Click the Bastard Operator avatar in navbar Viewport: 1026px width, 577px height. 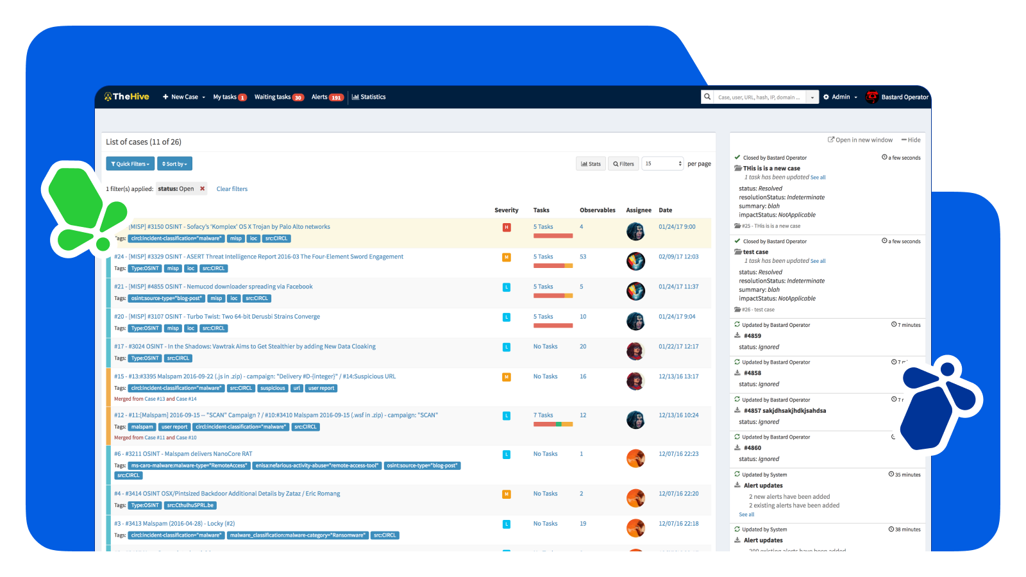tap(872, 97)
